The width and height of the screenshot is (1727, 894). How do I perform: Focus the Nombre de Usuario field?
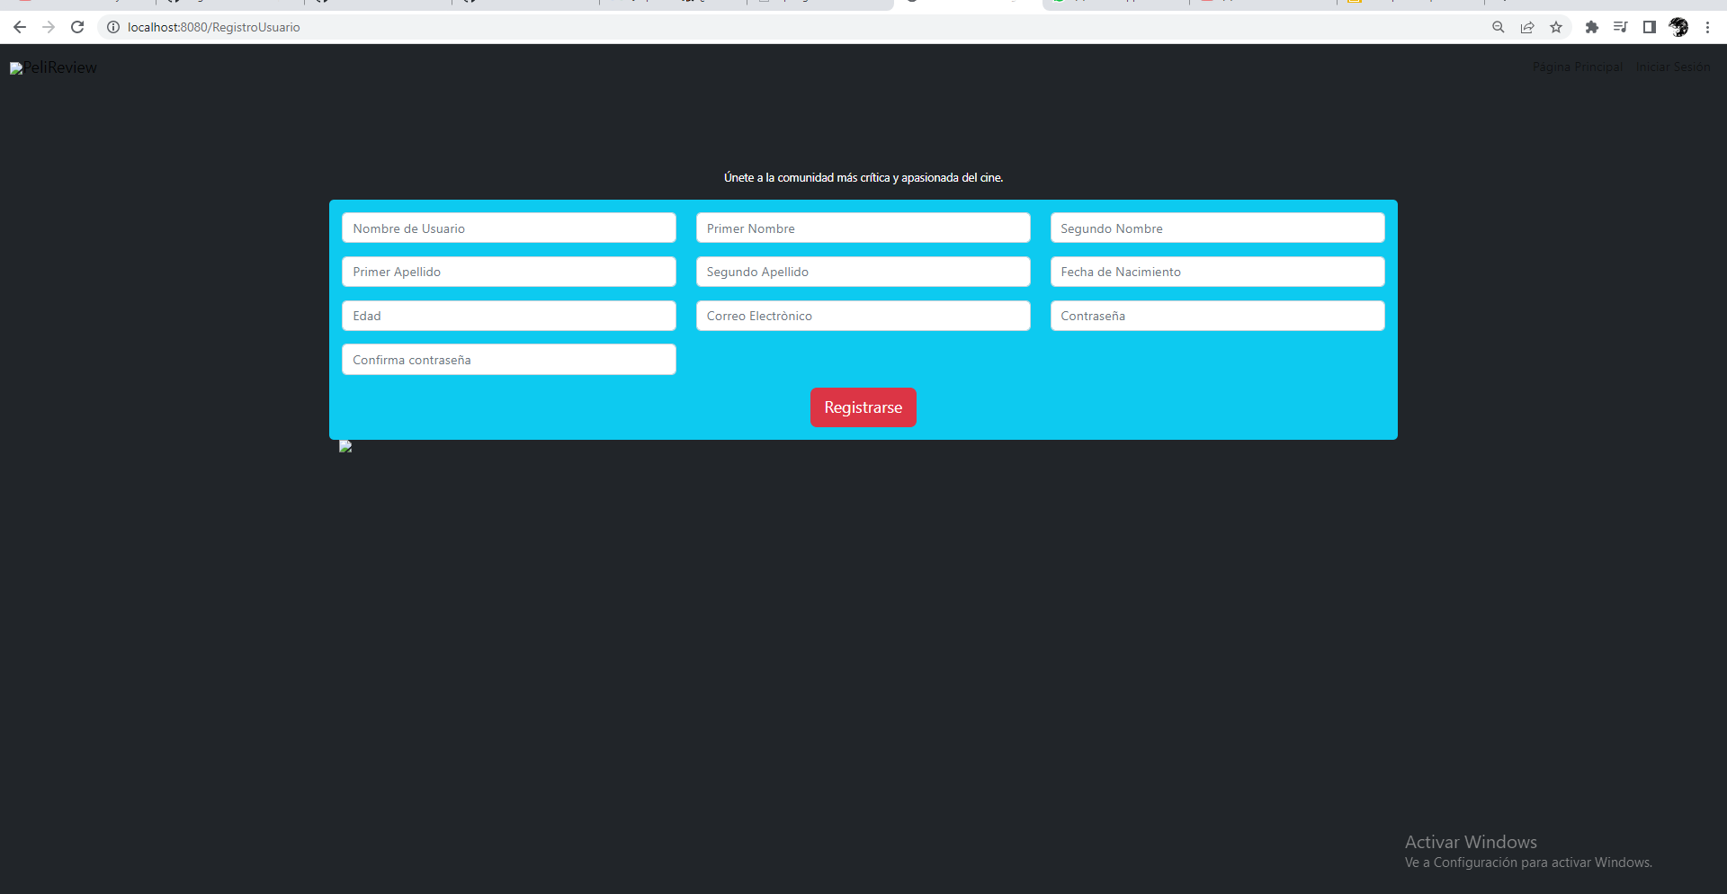pyautogui.click(x=509, y=228)
